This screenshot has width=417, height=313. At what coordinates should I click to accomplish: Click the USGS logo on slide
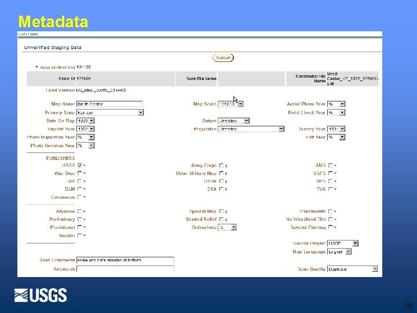(41, 295)
